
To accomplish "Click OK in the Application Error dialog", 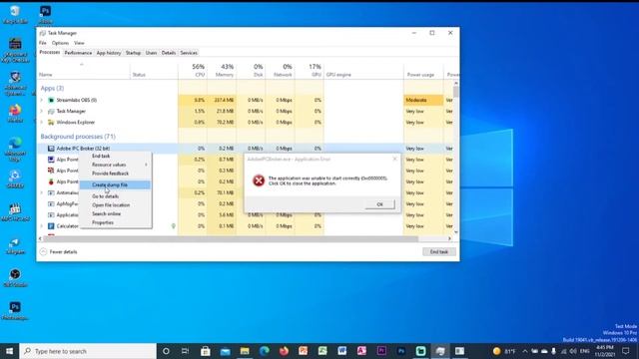I will pos(379,204).
